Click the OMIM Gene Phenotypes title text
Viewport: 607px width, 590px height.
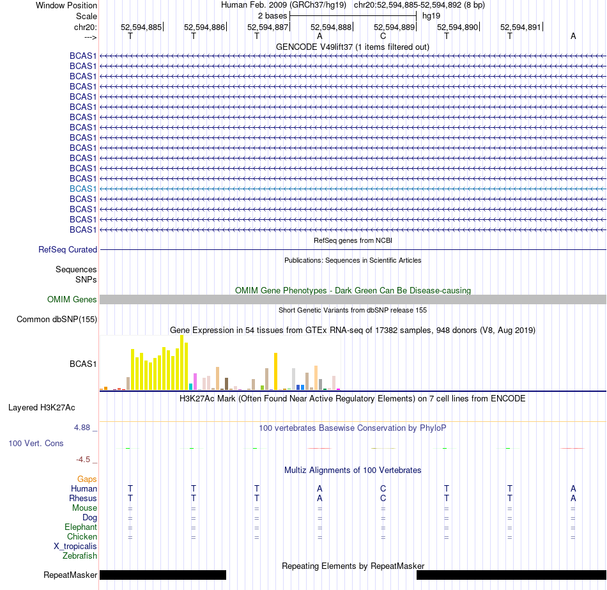point(353,291)
